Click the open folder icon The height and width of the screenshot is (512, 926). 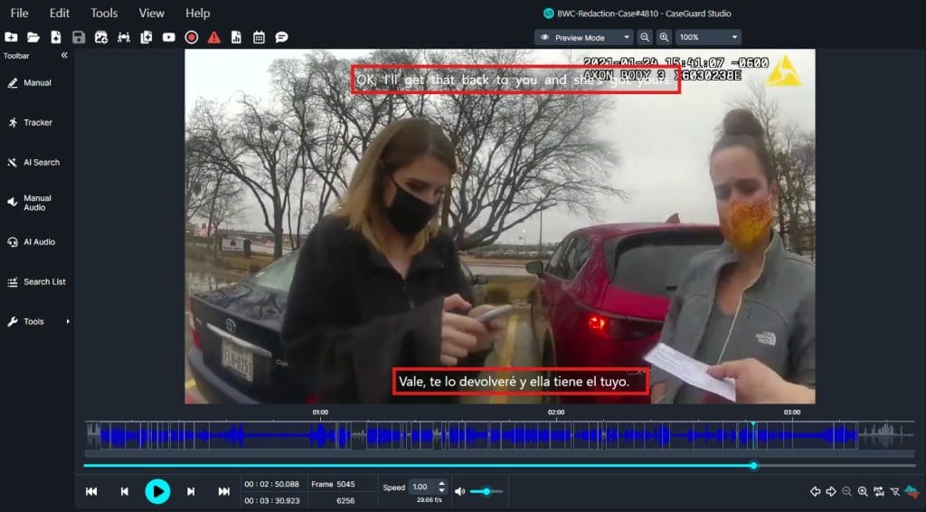coord(33,37)
